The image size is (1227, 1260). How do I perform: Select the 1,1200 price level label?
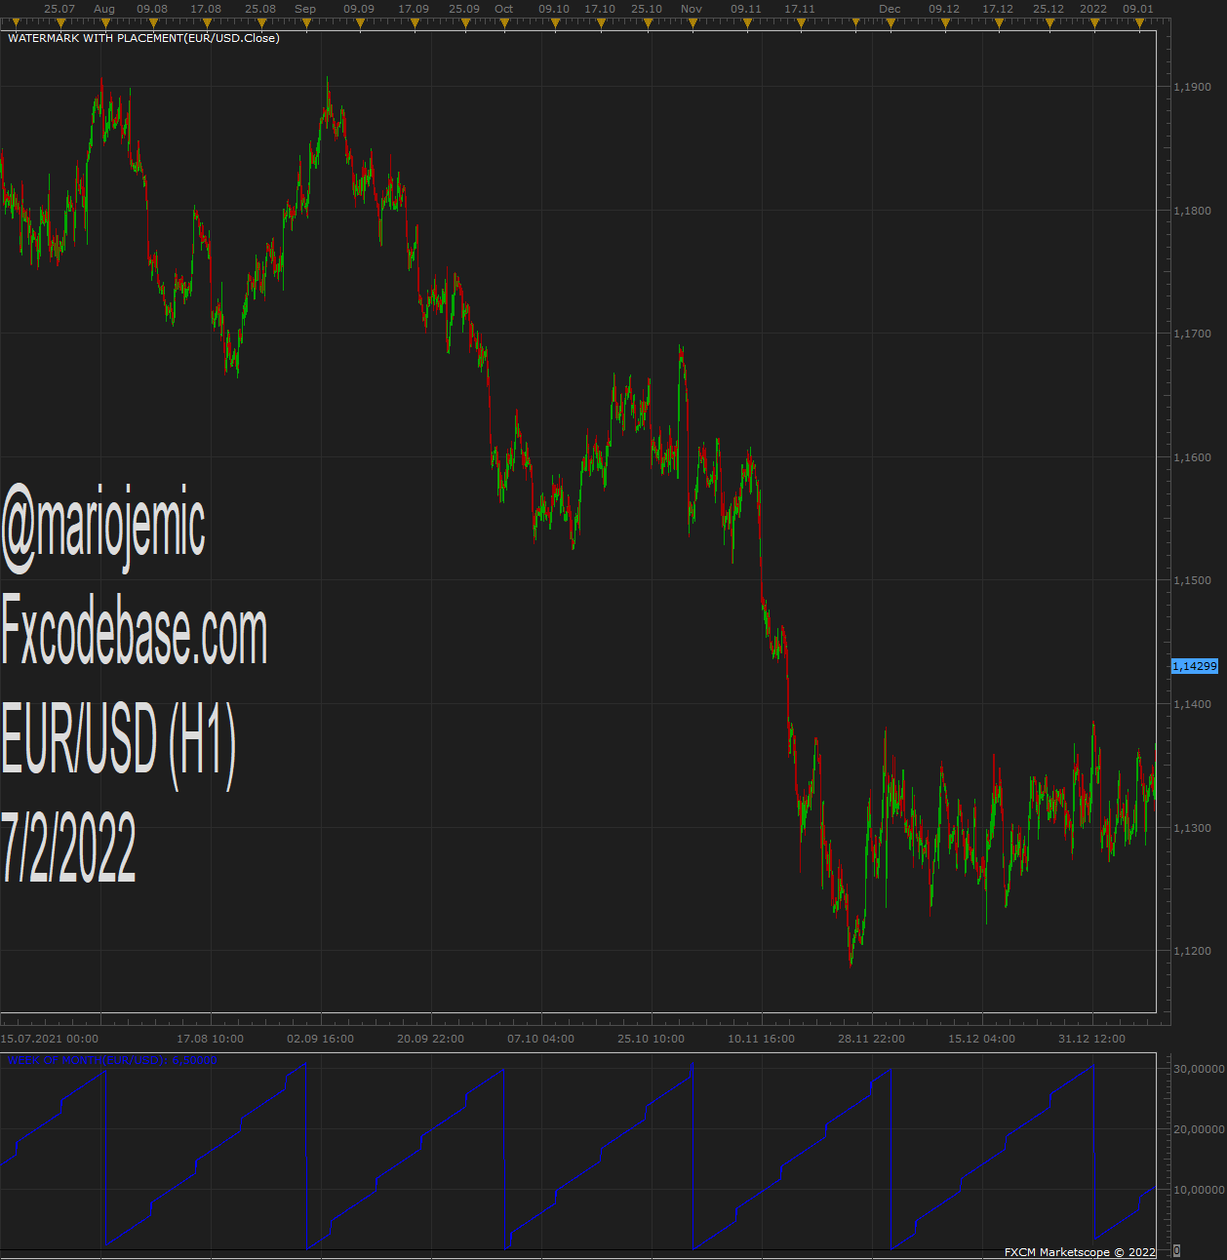[1192, 951]
